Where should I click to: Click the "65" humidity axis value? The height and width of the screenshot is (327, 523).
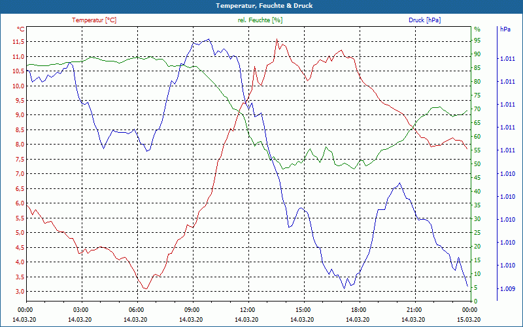pos(477,123)
